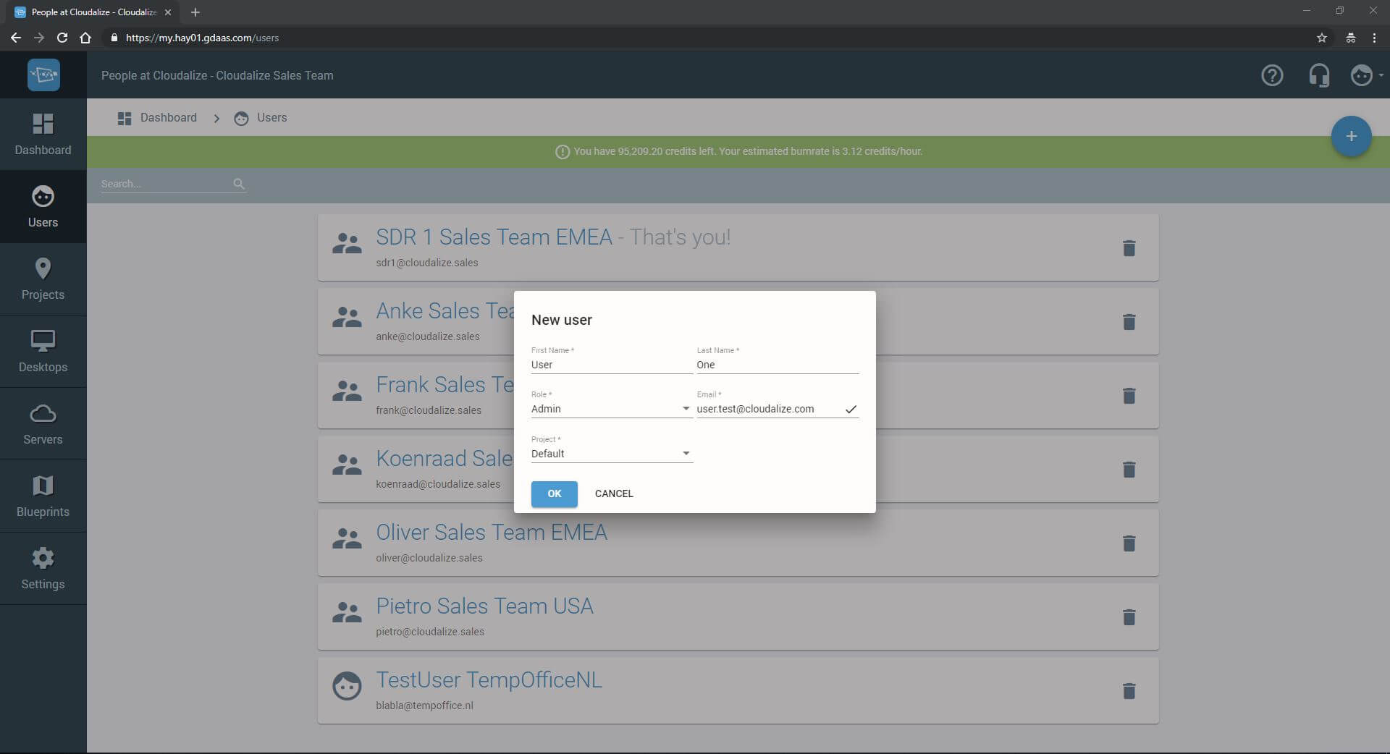Screen dimensions: 1390x754
Task: Open the Project dropdown
Action: pyautogui.click(x=612, y=454)
